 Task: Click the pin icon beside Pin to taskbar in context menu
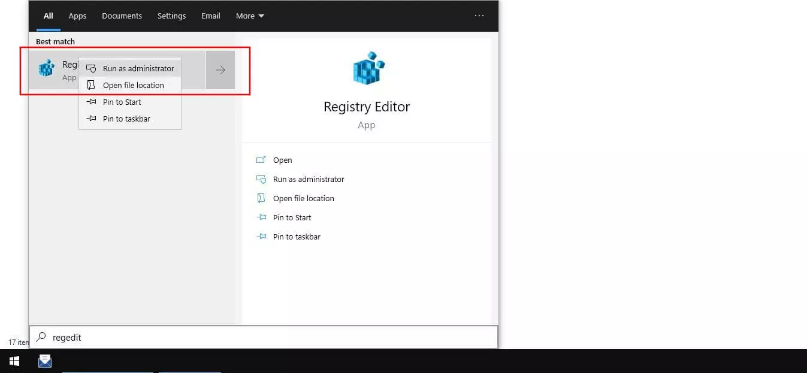point(92,119)
